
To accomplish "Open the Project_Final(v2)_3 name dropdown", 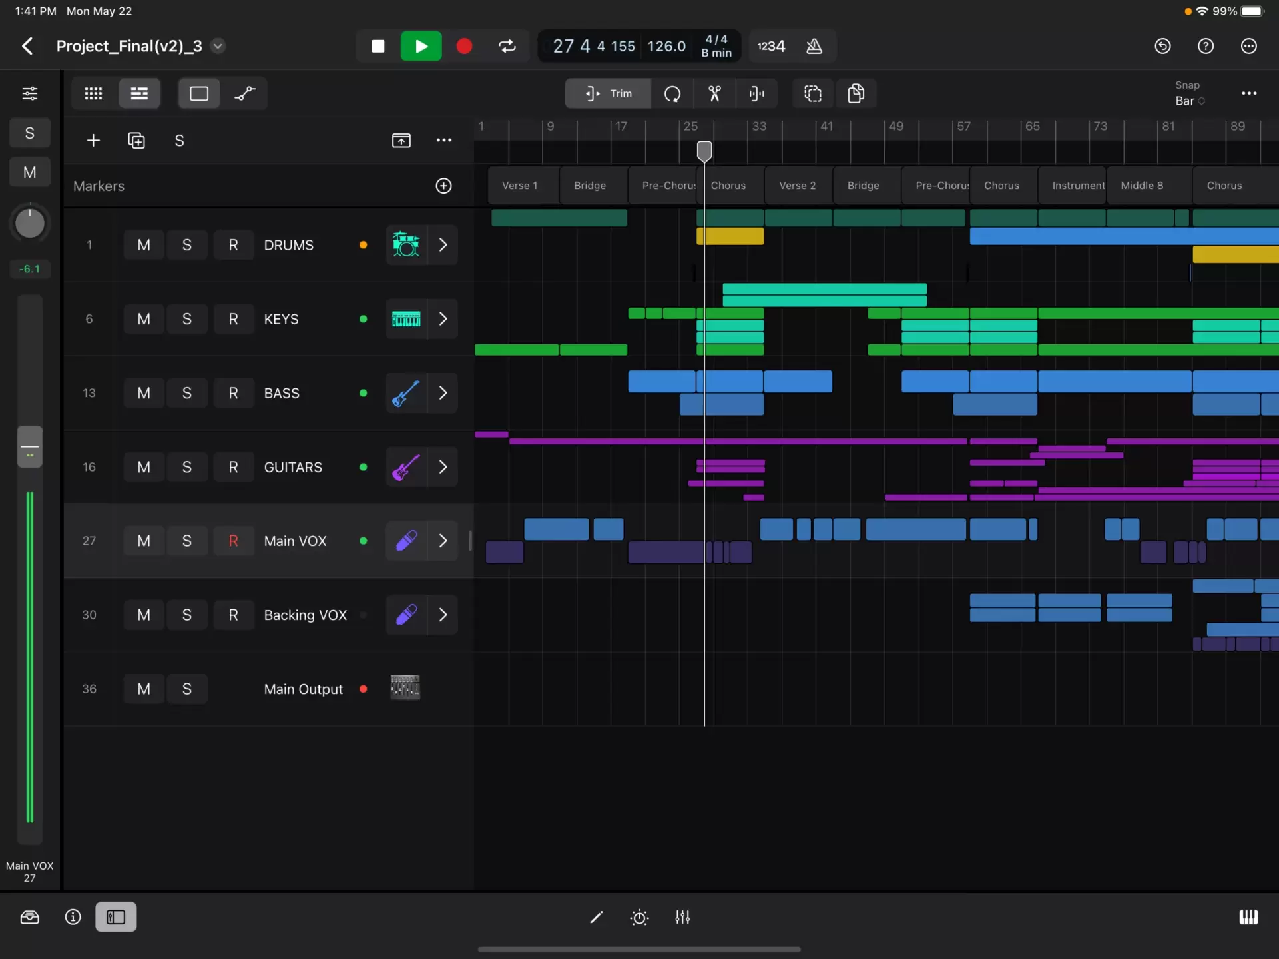I will coord(218,46).
